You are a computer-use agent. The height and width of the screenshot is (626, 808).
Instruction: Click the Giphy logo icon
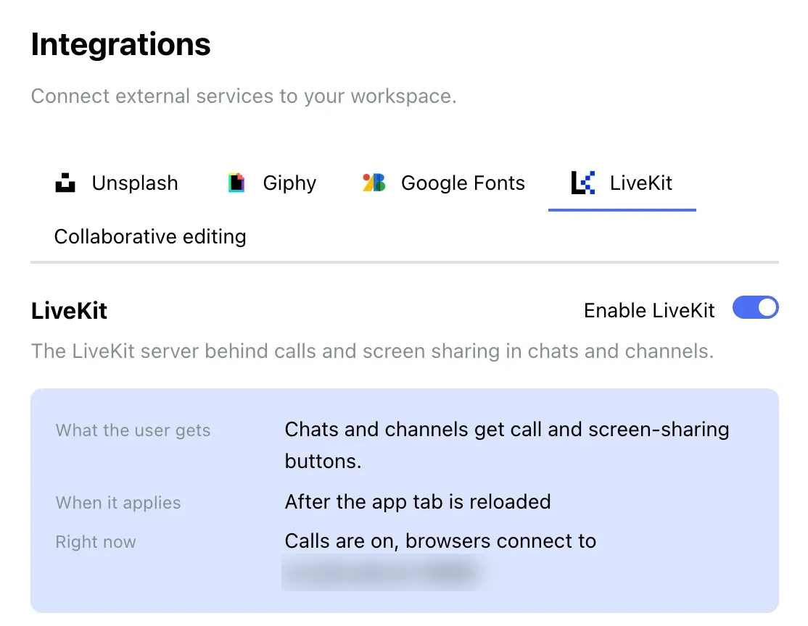tap(236, 183)
